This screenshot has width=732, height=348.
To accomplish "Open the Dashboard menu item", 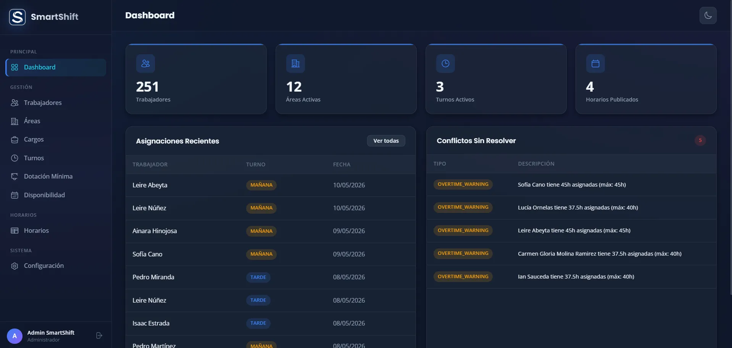I will click(56, 67).
